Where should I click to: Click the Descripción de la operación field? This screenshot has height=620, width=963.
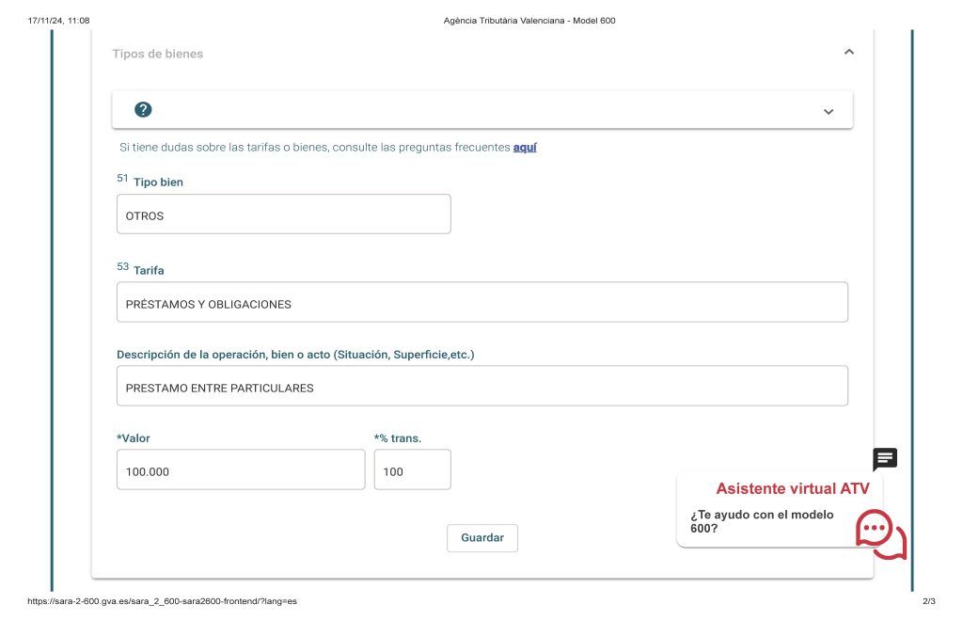click(481, 387)
